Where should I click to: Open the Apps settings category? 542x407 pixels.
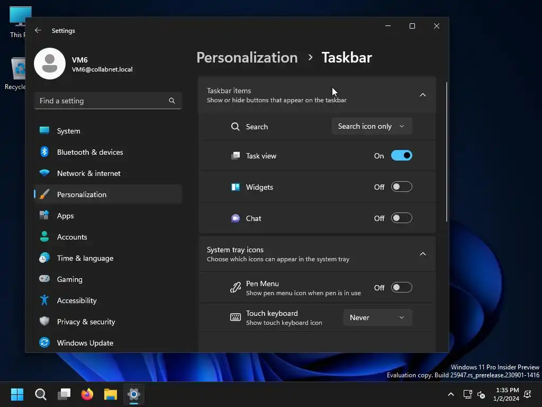[x=108, y=216]
